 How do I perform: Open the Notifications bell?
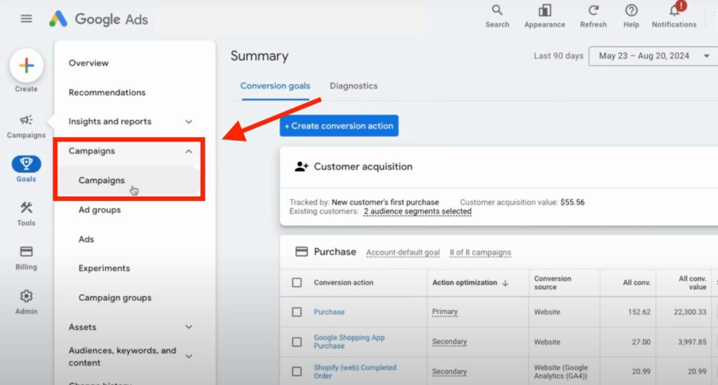pyautogui.click(x=675, y=10)
